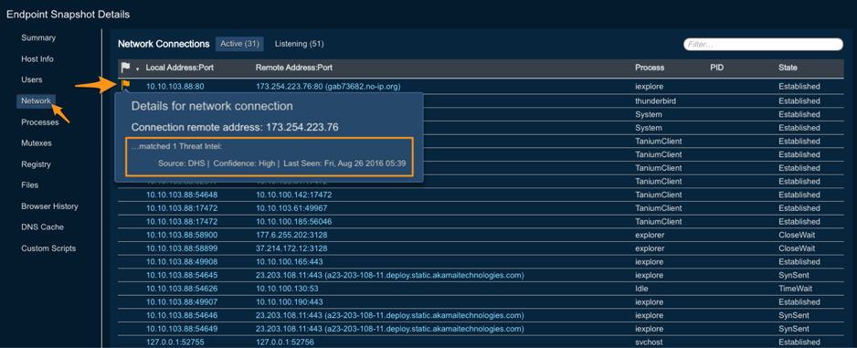Click remote address 177.6.255.202:3128
The width and height of the screenshot is (857, 348).
point(291,235)
